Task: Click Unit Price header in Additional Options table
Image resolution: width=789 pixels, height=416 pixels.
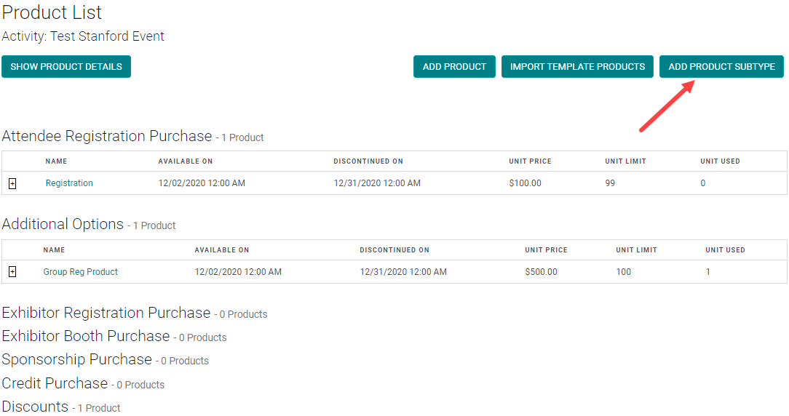Action: [546, 250]
